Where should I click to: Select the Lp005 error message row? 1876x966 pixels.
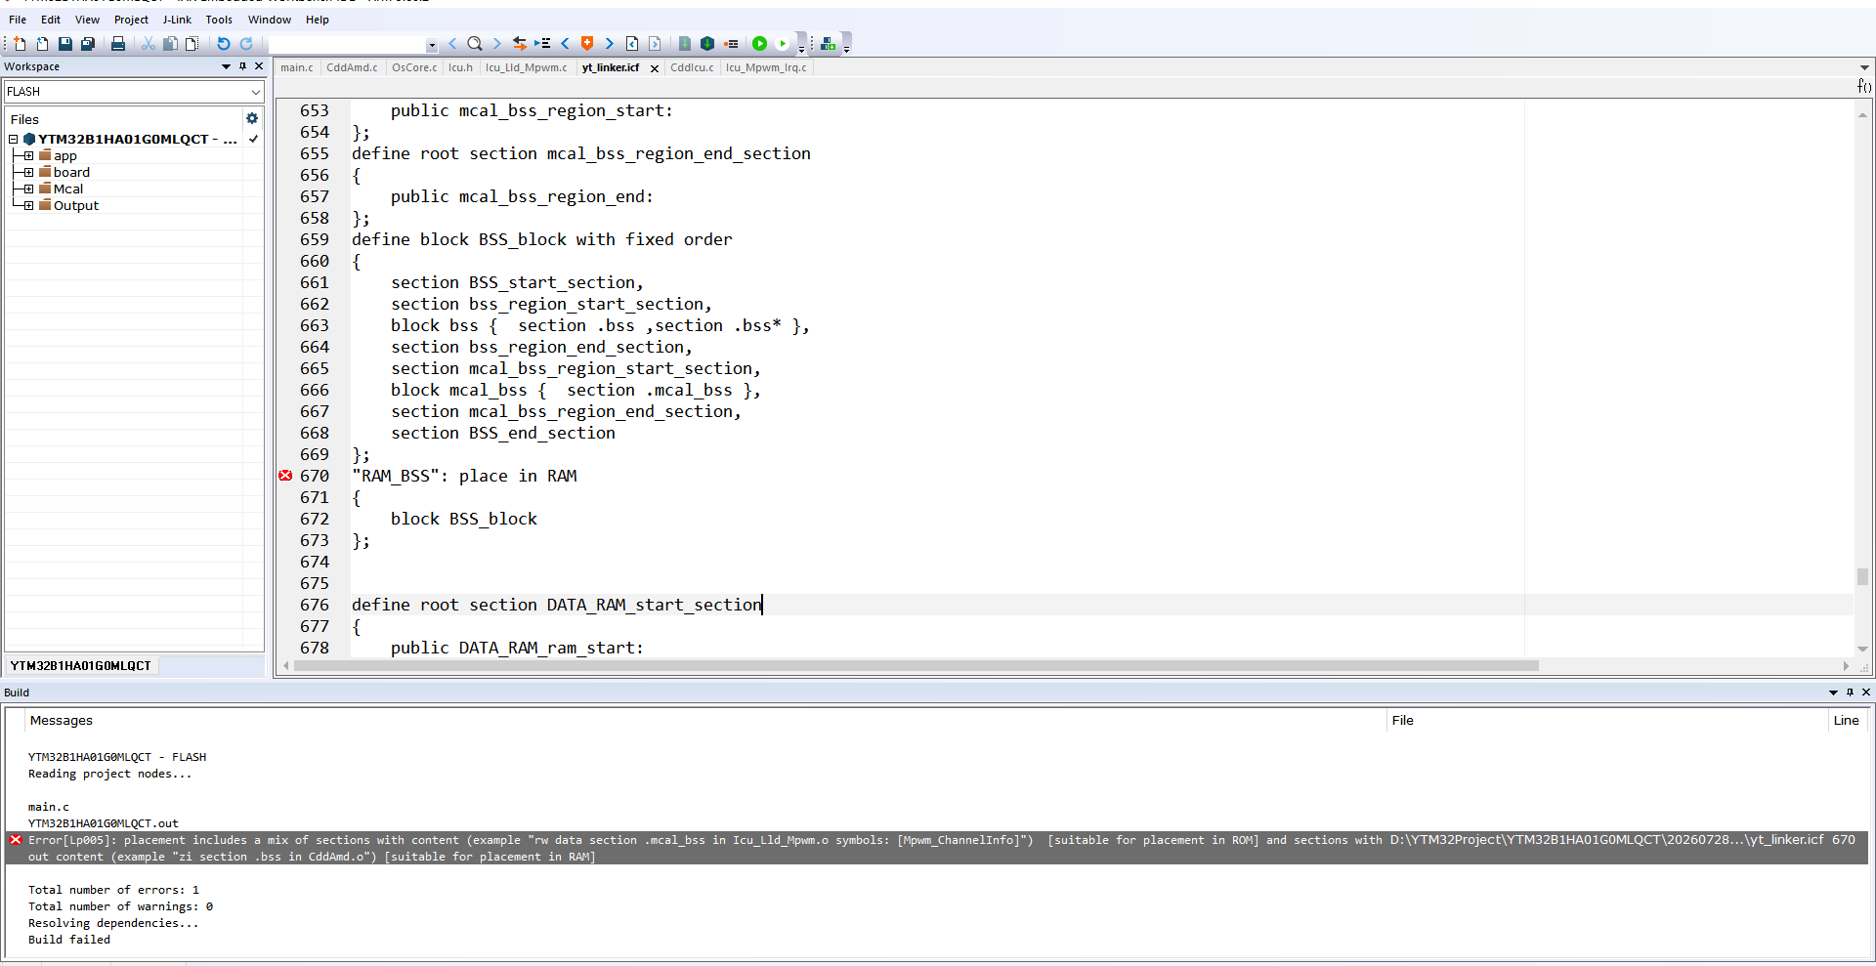click(x=936, y=848)
